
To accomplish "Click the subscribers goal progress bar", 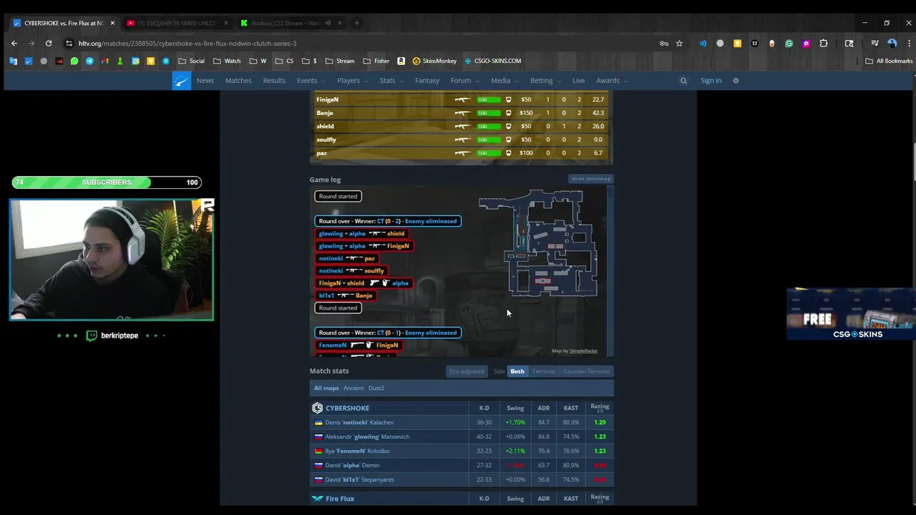I will pos(107,182).
